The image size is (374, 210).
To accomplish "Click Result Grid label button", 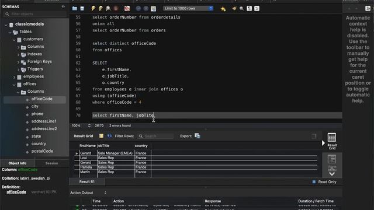I will [x=83, y=136].
